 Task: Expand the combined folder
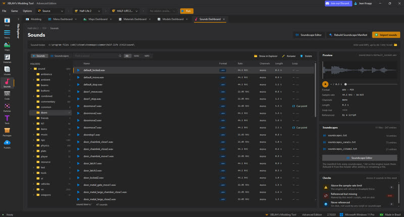coord(34,96)
